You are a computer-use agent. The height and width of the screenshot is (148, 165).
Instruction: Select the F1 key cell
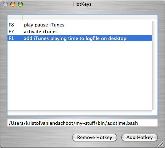coord(11,38)
